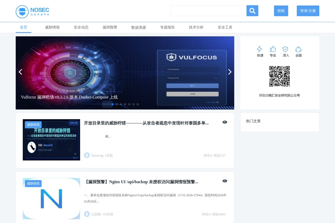Open the Vulfocus banner headline
Screen dimensions: 335x223
point(69,97)
